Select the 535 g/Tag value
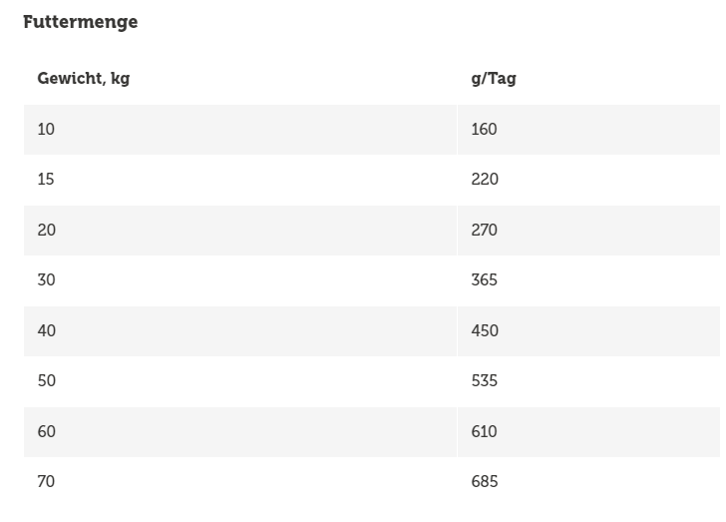 484,381
